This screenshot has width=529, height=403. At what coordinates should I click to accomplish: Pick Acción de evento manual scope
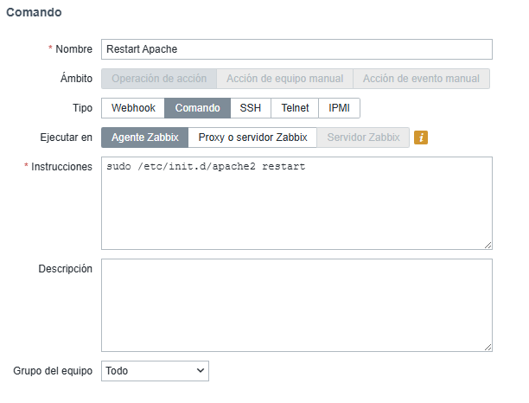pos(422,79)
